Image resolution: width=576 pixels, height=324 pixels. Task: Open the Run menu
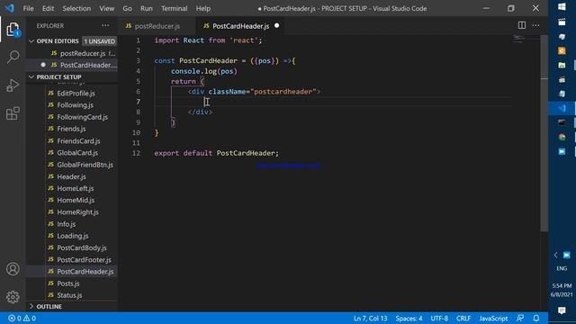coord(146,8)
